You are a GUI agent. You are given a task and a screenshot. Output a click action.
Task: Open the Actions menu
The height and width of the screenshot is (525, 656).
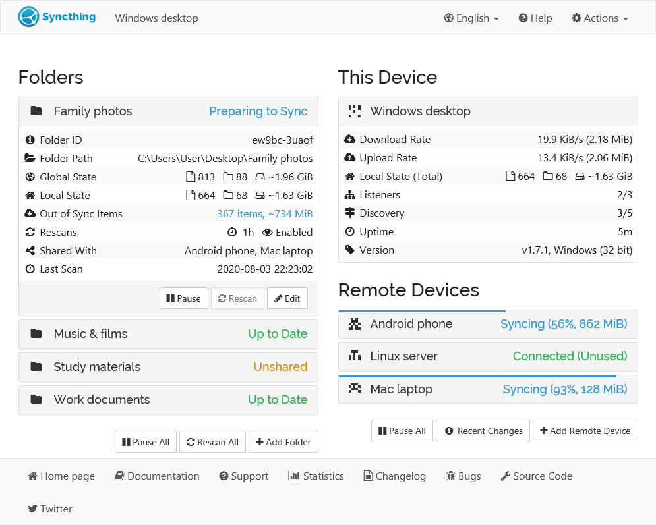(x=599, y=18)
